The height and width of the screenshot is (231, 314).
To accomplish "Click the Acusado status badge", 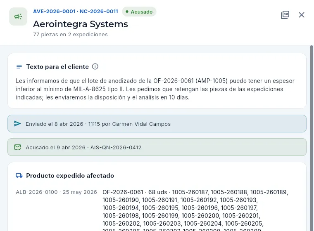I will click(139, 12).
